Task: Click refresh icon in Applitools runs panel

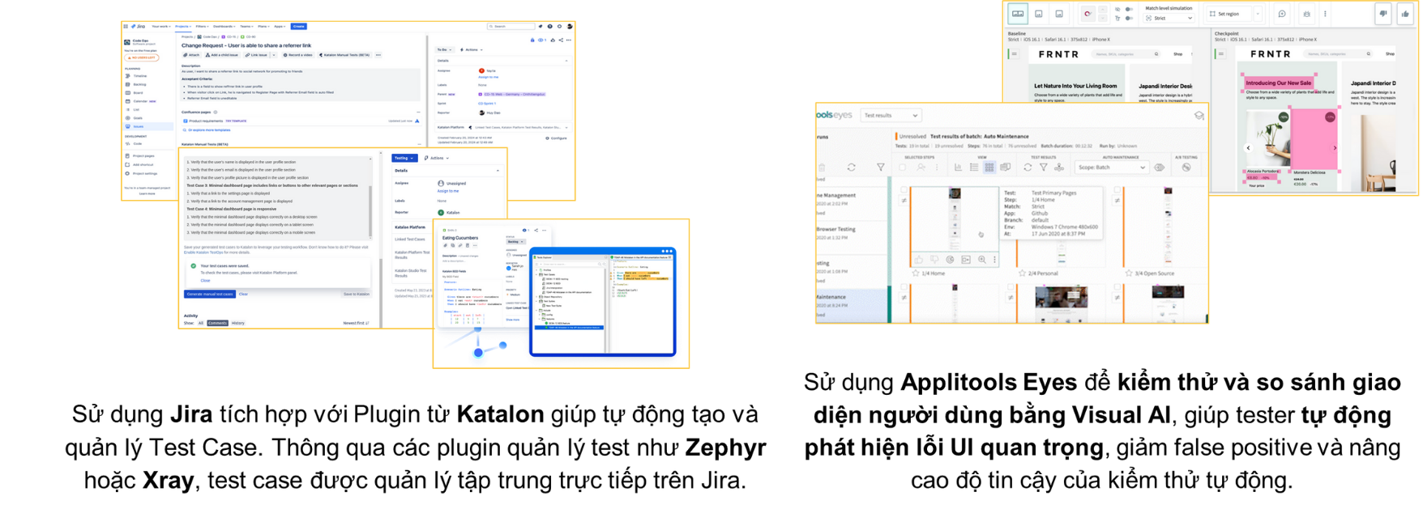Action: pos(852,168)
